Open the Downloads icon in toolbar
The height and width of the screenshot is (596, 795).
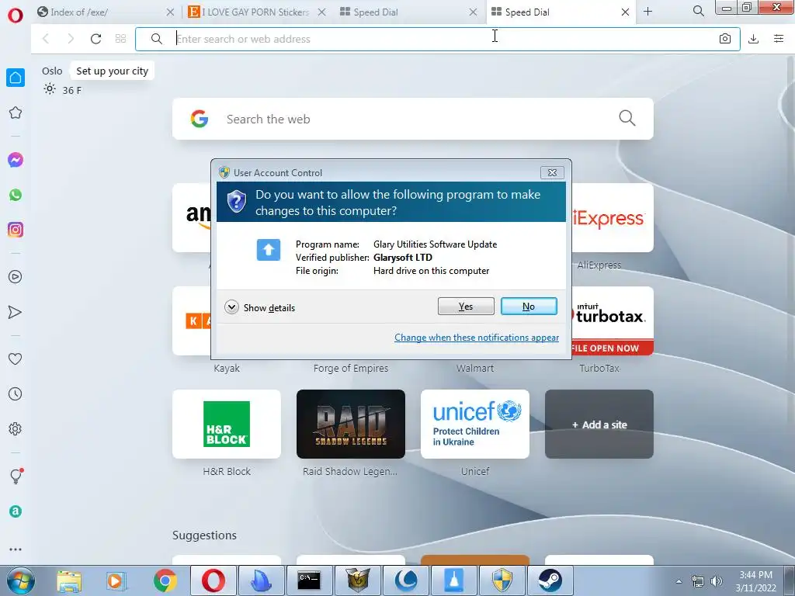coord(753,39)
